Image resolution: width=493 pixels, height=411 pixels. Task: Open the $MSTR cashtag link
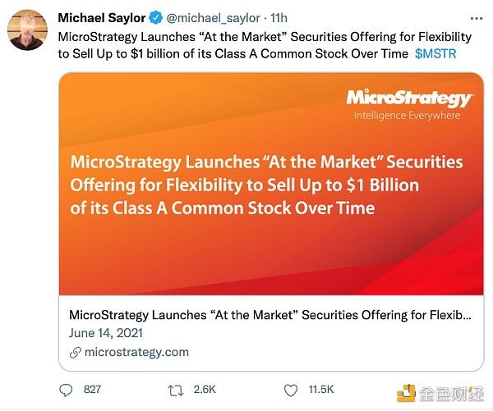click(x=436, y=53)
